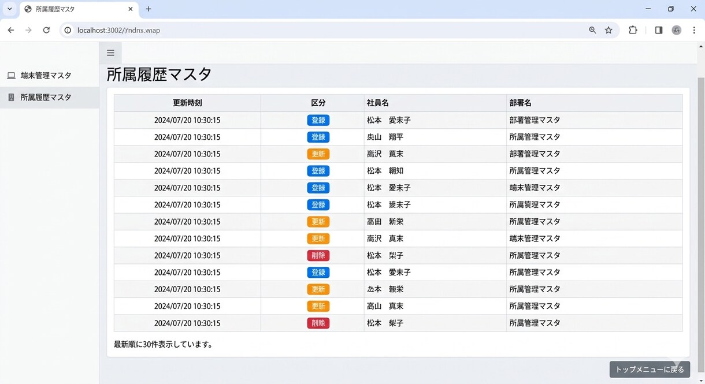This screenshot has width=705, height=384.
Task: Click the 部署名 column header
Action: click(x=594, y=103)
